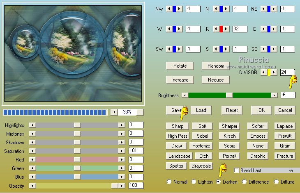The height and width of the screenshot is (193, 300).
Task: Increase the K center value arrow
Action: coord(226,29)
